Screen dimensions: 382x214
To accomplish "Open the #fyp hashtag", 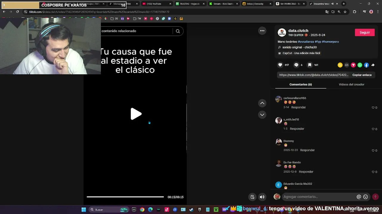I will click(x=318, y=42).
